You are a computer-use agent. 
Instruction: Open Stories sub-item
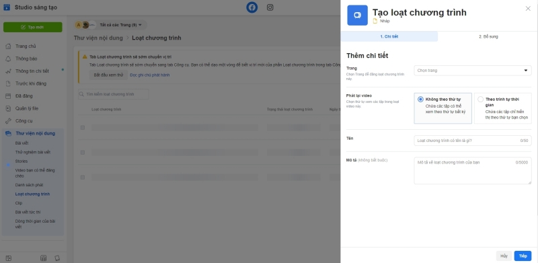click(22, 161)
